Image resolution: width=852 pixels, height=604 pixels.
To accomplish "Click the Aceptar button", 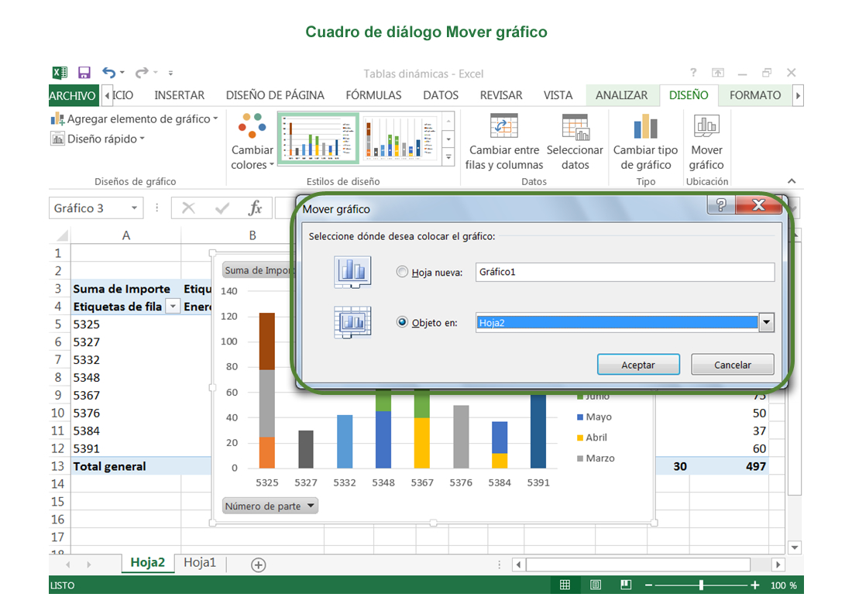I will (638, 365).
